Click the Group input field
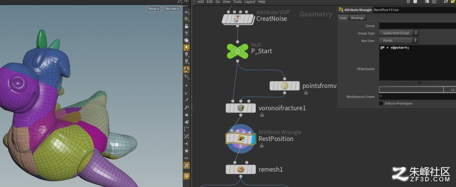This screenshot has width=456, height=187. click(x=418, y=26)
